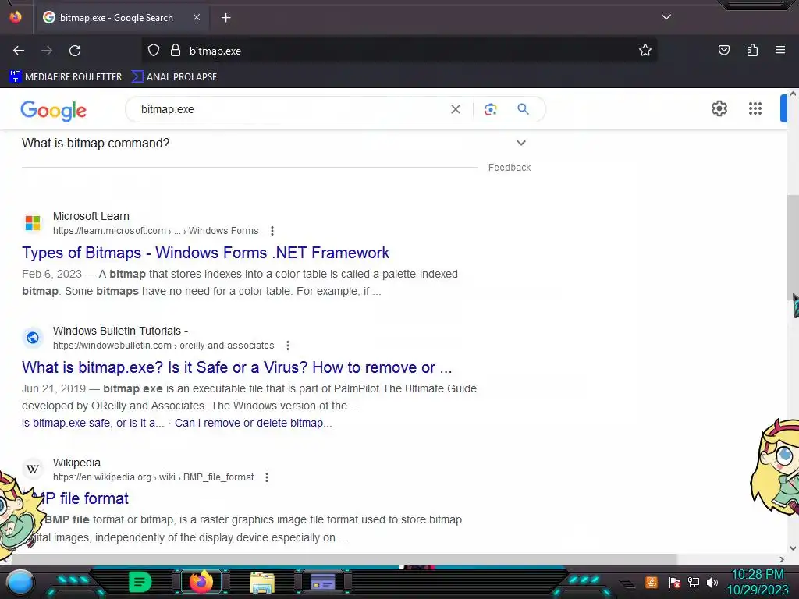
Task: Click the address bar showing bitmap.exe
Action: coord(399,51)
